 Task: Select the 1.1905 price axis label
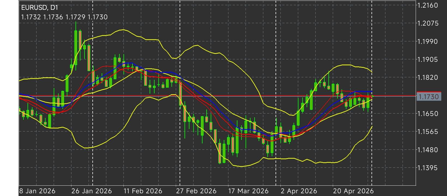click(x=428, y=59)
